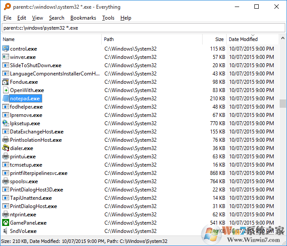287x246 pixels.
Task: Click in the search query text field
Action: [x=143, y=28]
